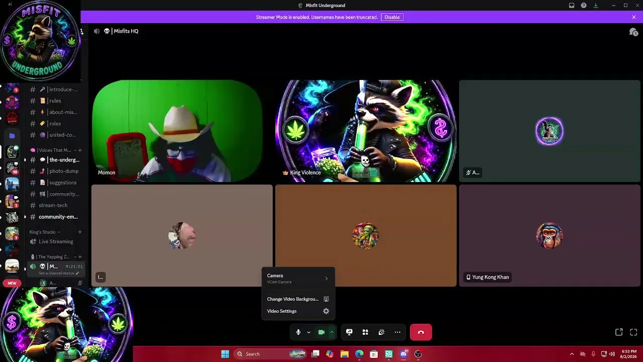Set a channel status
Screen dimensions: 643x362
pos(59,273)
